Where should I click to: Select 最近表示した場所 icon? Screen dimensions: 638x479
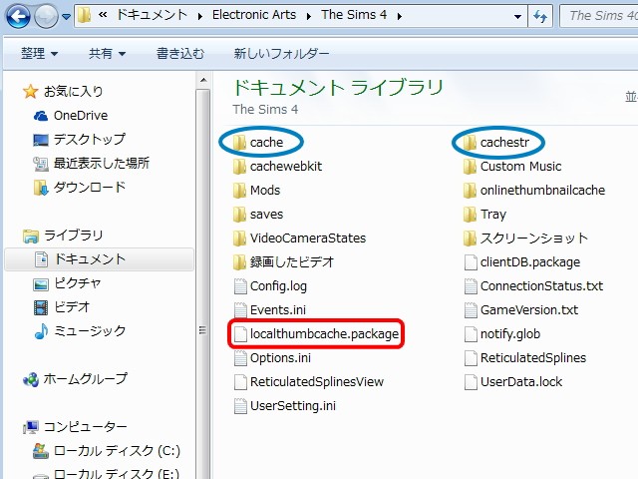tap(41, 164)
